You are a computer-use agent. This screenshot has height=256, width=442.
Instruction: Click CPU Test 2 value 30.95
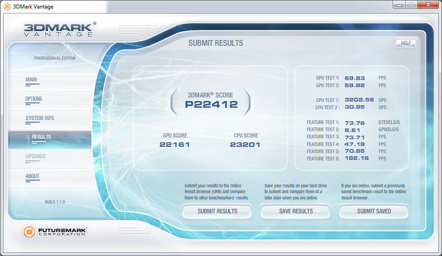354,107
